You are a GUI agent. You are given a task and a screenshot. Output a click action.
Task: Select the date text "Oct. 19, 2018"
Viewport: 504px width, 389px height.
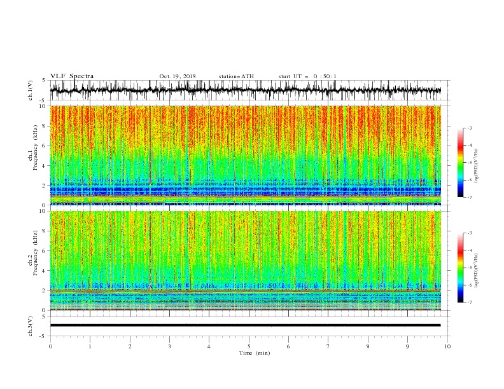pyautogui.click(x=178, y=76)
